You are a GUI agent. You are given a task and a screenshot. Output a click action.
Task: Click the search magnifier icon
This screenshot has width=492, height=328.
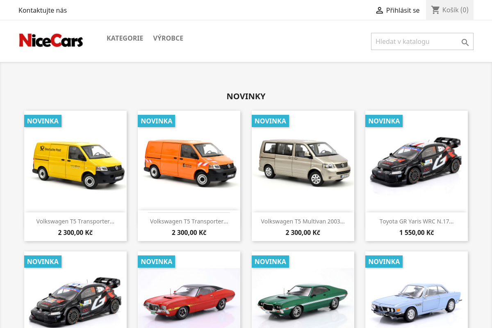coord(465,42)
